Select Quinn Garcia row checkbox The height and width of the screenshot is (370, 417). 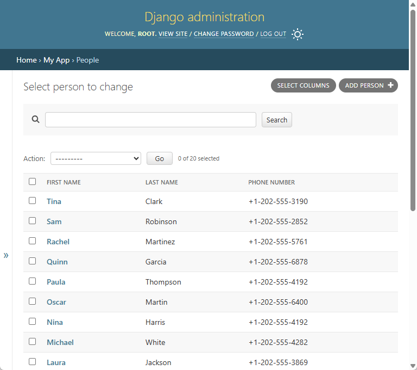click(x=32, y=261)
